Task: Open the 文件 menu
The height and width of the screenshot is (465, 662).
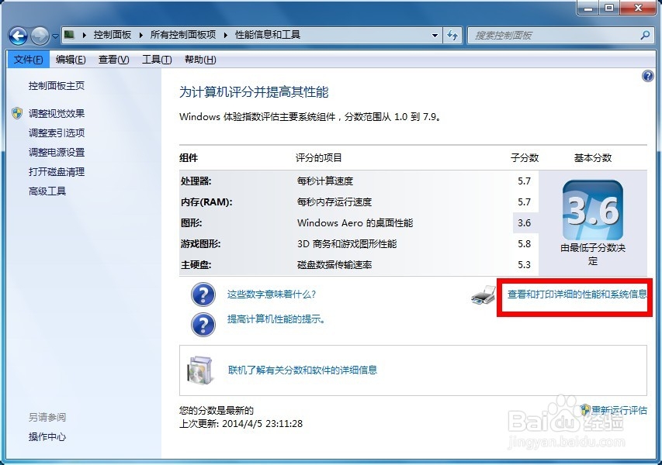Action: point(28,58)
